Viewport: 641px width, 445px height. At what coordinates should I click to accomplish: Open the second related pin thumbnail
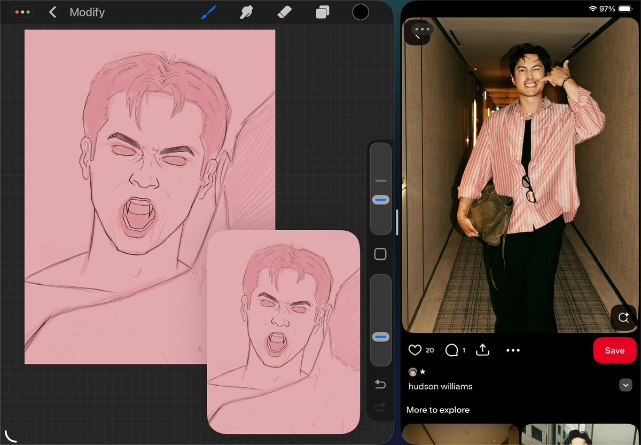click(x=579, y=434)
